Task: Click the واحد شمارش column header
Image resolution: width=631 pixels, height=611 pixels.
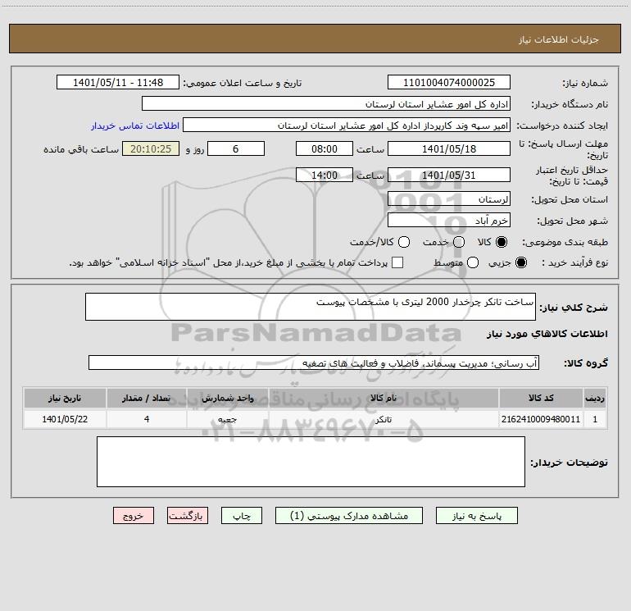Action: click(227, 398)
